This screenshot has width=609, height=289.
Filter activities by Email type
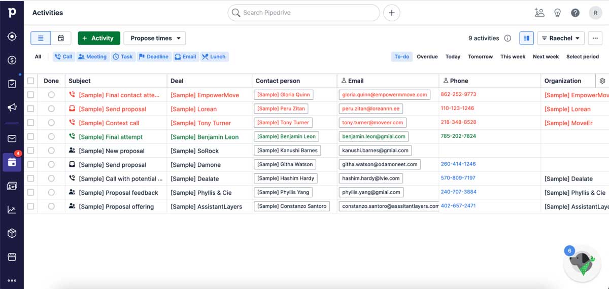point(185,57)
